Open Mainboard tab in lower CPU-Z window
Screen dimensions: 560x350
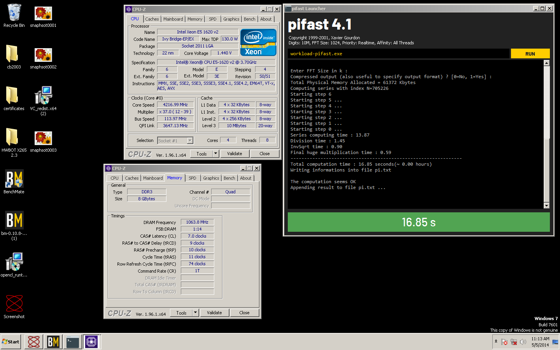pyautogui.click(x=153, y=178)
